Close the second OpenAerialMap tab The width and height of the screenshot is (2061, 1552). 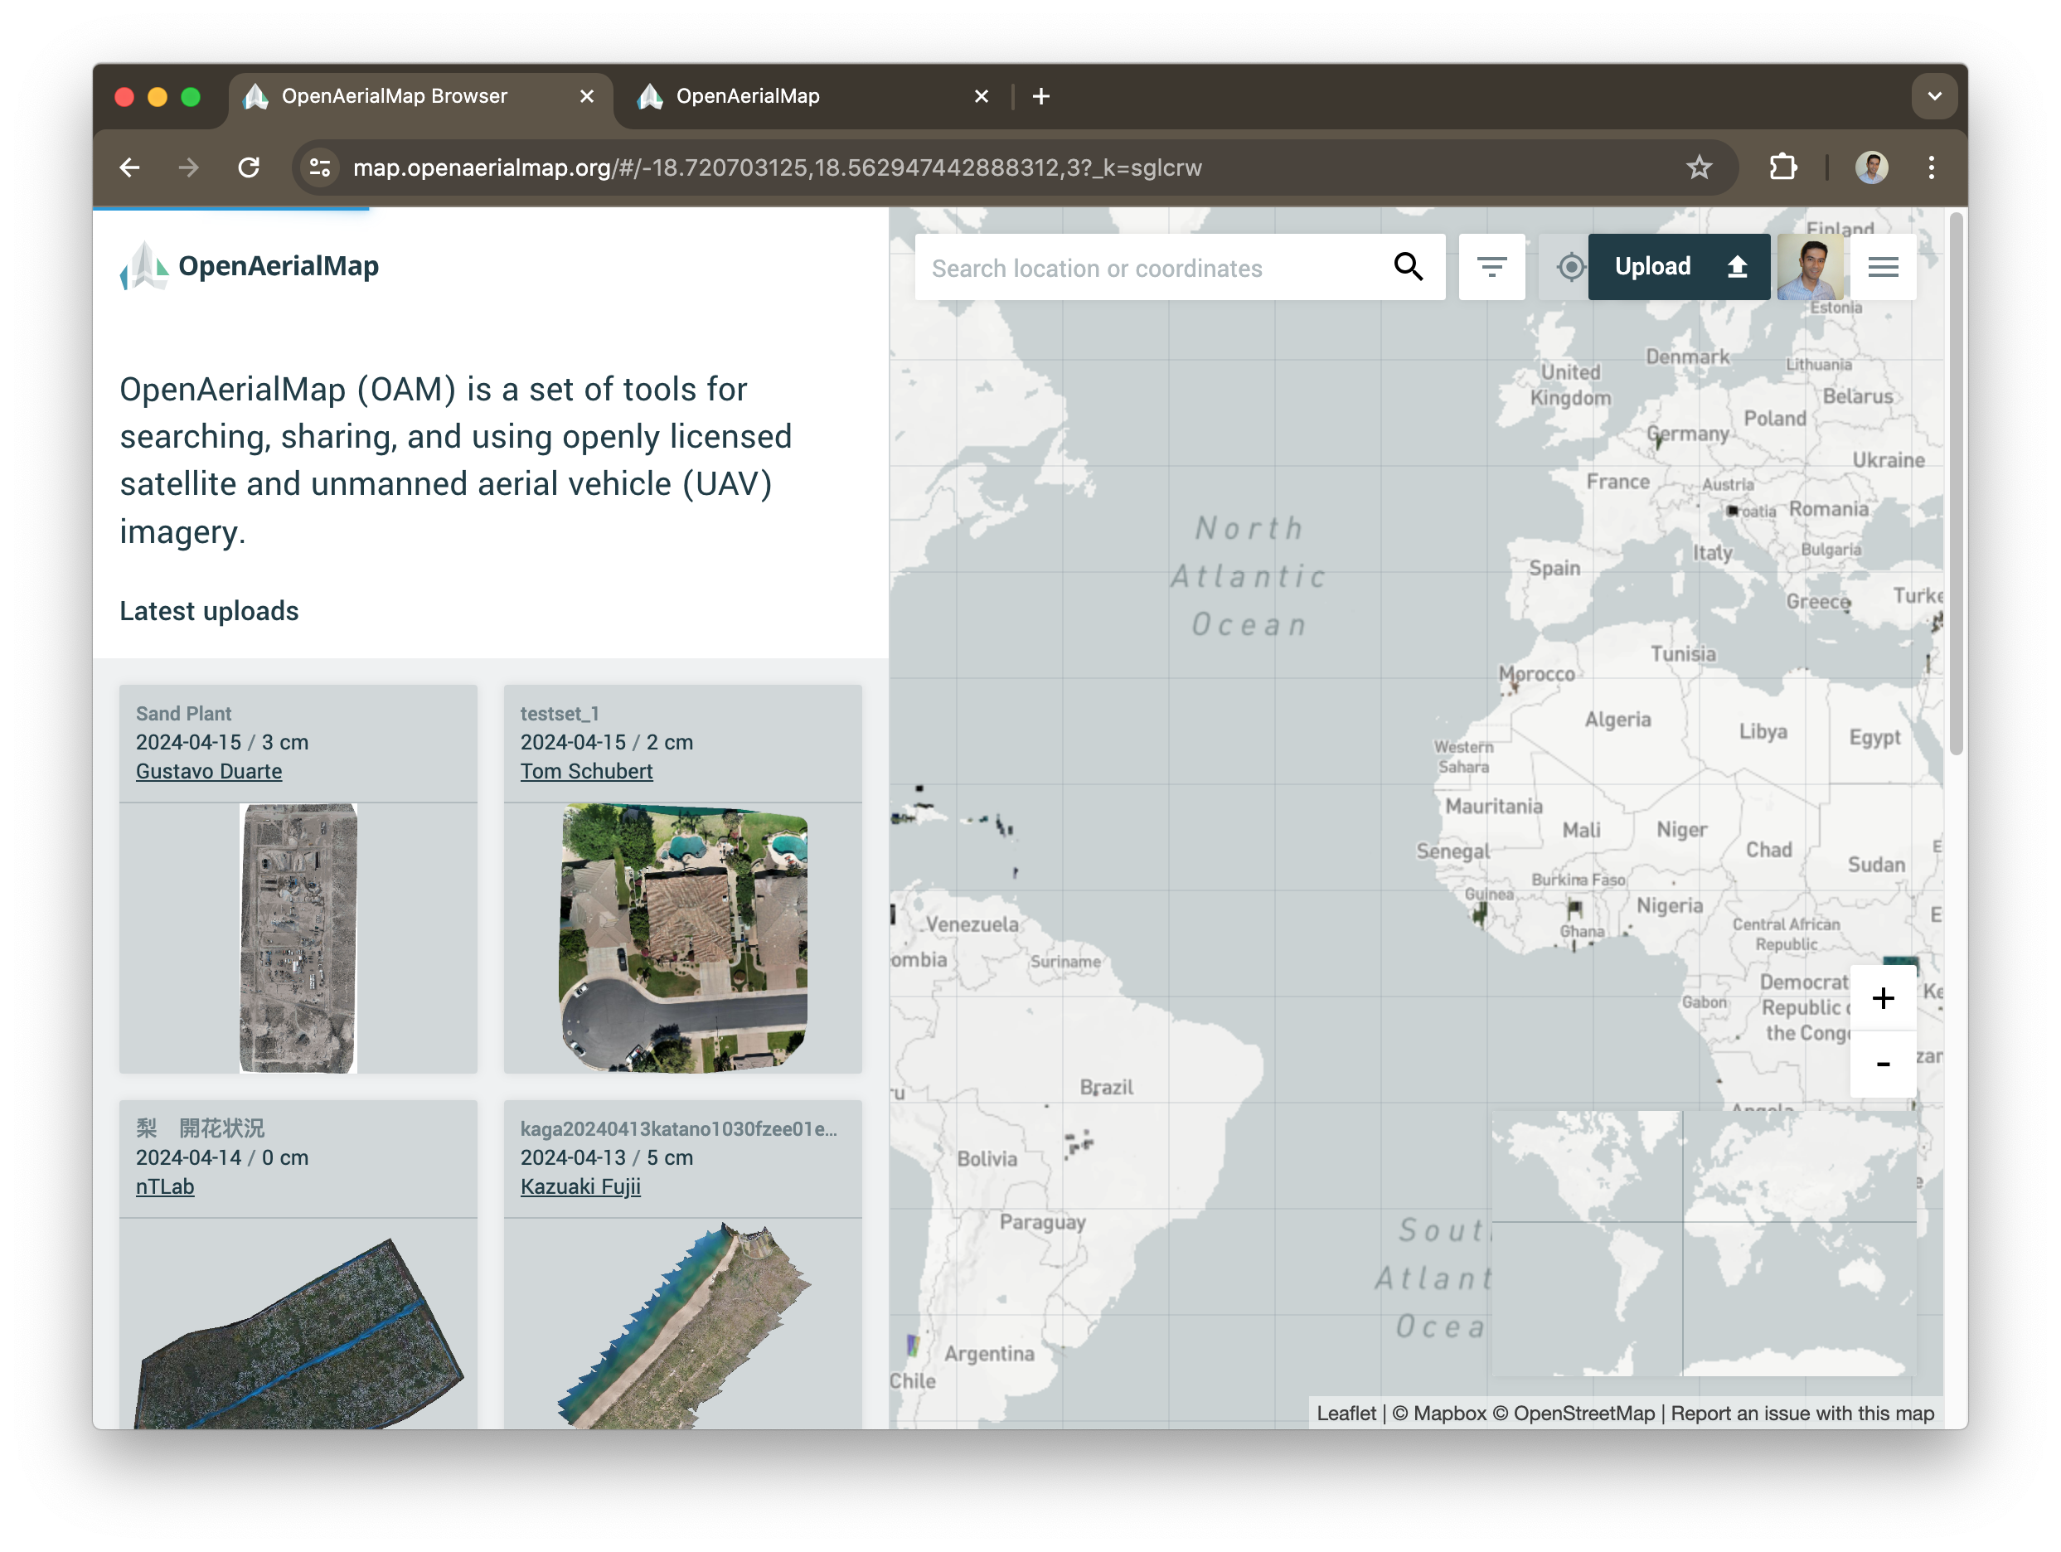point(981,96)
